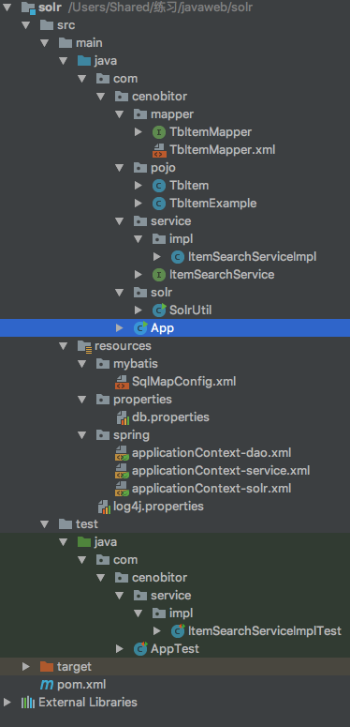Click the applicationContext-solr.xml spring icon

[x=122, y=488]
